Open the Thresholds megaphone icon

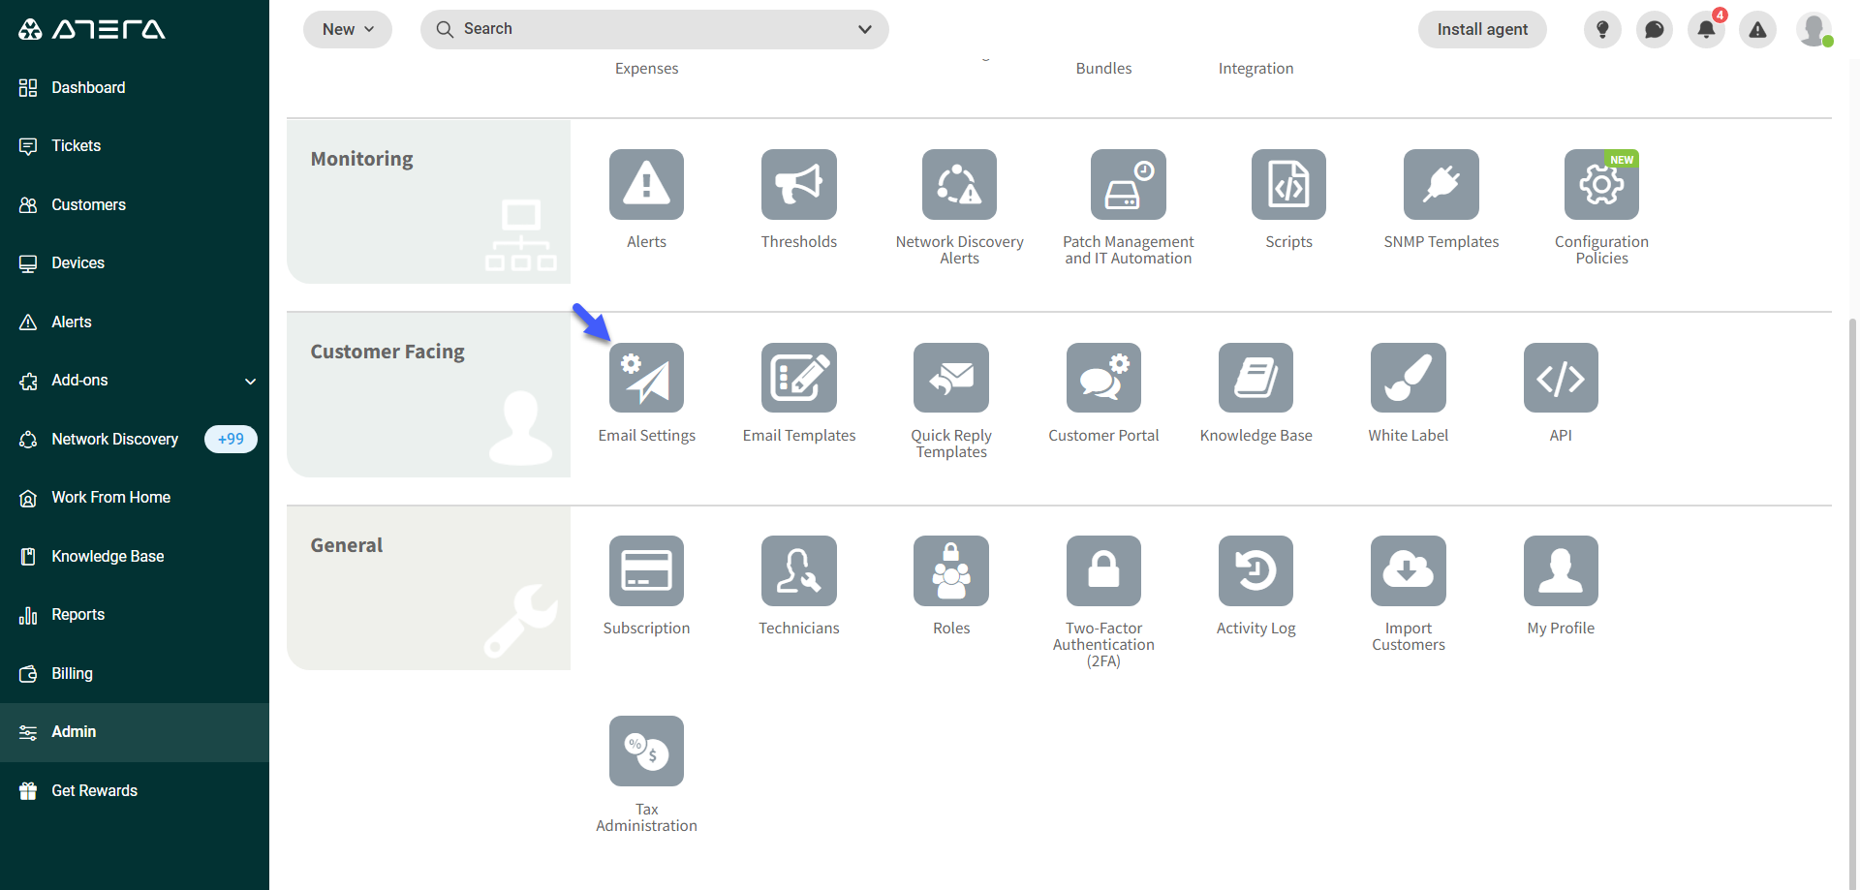pyautogui.click(x=798, y=184)
